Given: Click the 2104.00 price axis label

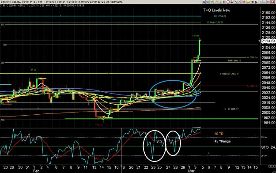Looking at the screenshot, I should (x=268, y=48).
